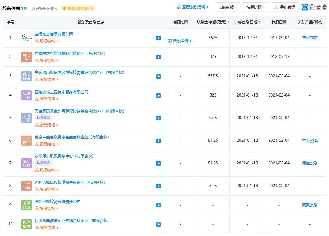Click the blue plus icon for 宁波梅山保税港区奥闻投资
329x236 pixels.
point(158,76)
